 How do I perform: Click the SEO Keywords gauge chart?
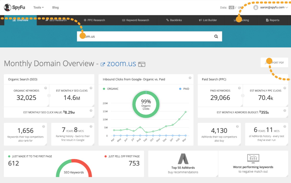[74, 168]
